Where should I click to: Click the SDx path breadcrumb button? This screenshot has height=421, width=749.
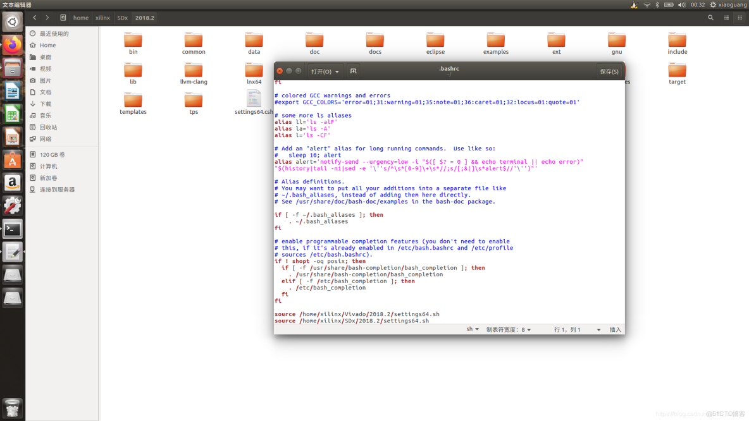[x=122, y=18]
